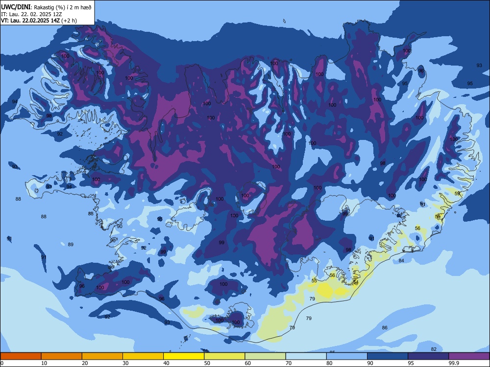490x367 pixels.
Task: Click the pale blue 70–80 legend swatch
Action: tap(306, 356)
